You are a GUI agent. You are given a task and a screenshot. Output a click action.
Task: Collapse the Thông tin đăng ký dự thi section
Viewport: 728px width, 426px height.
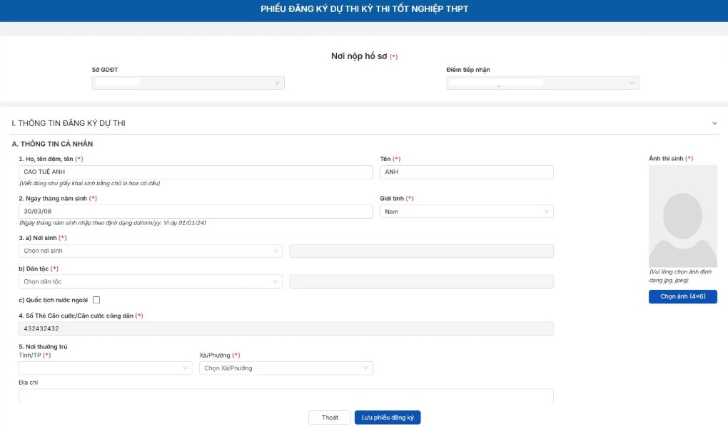(714, 123)
